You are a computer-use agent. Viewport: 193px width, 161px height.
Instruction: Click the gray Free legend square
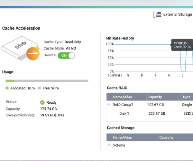40,88
